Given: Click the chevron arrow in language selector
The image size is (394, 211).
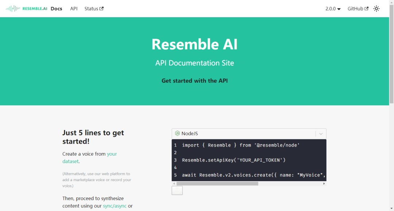Looking at the screenshot, I should (x=321, y=134).
